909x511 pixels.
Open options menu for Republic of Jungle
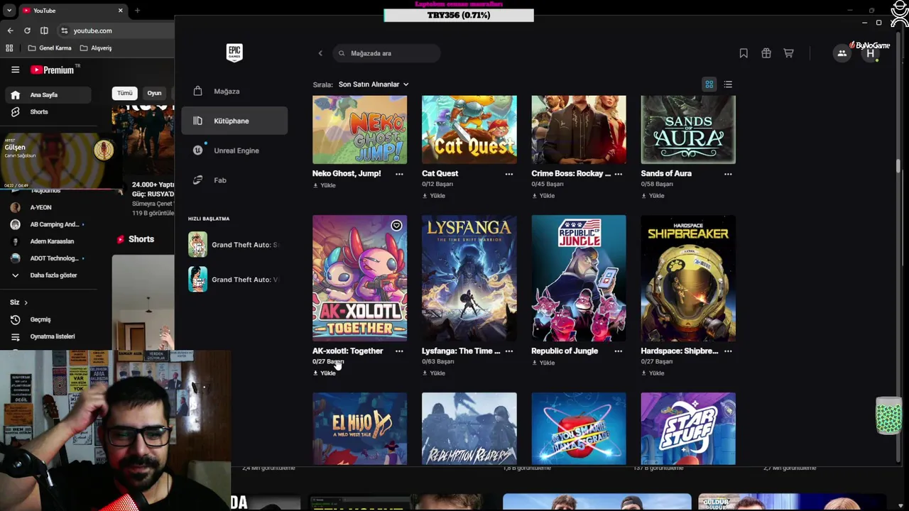point(618,351)
